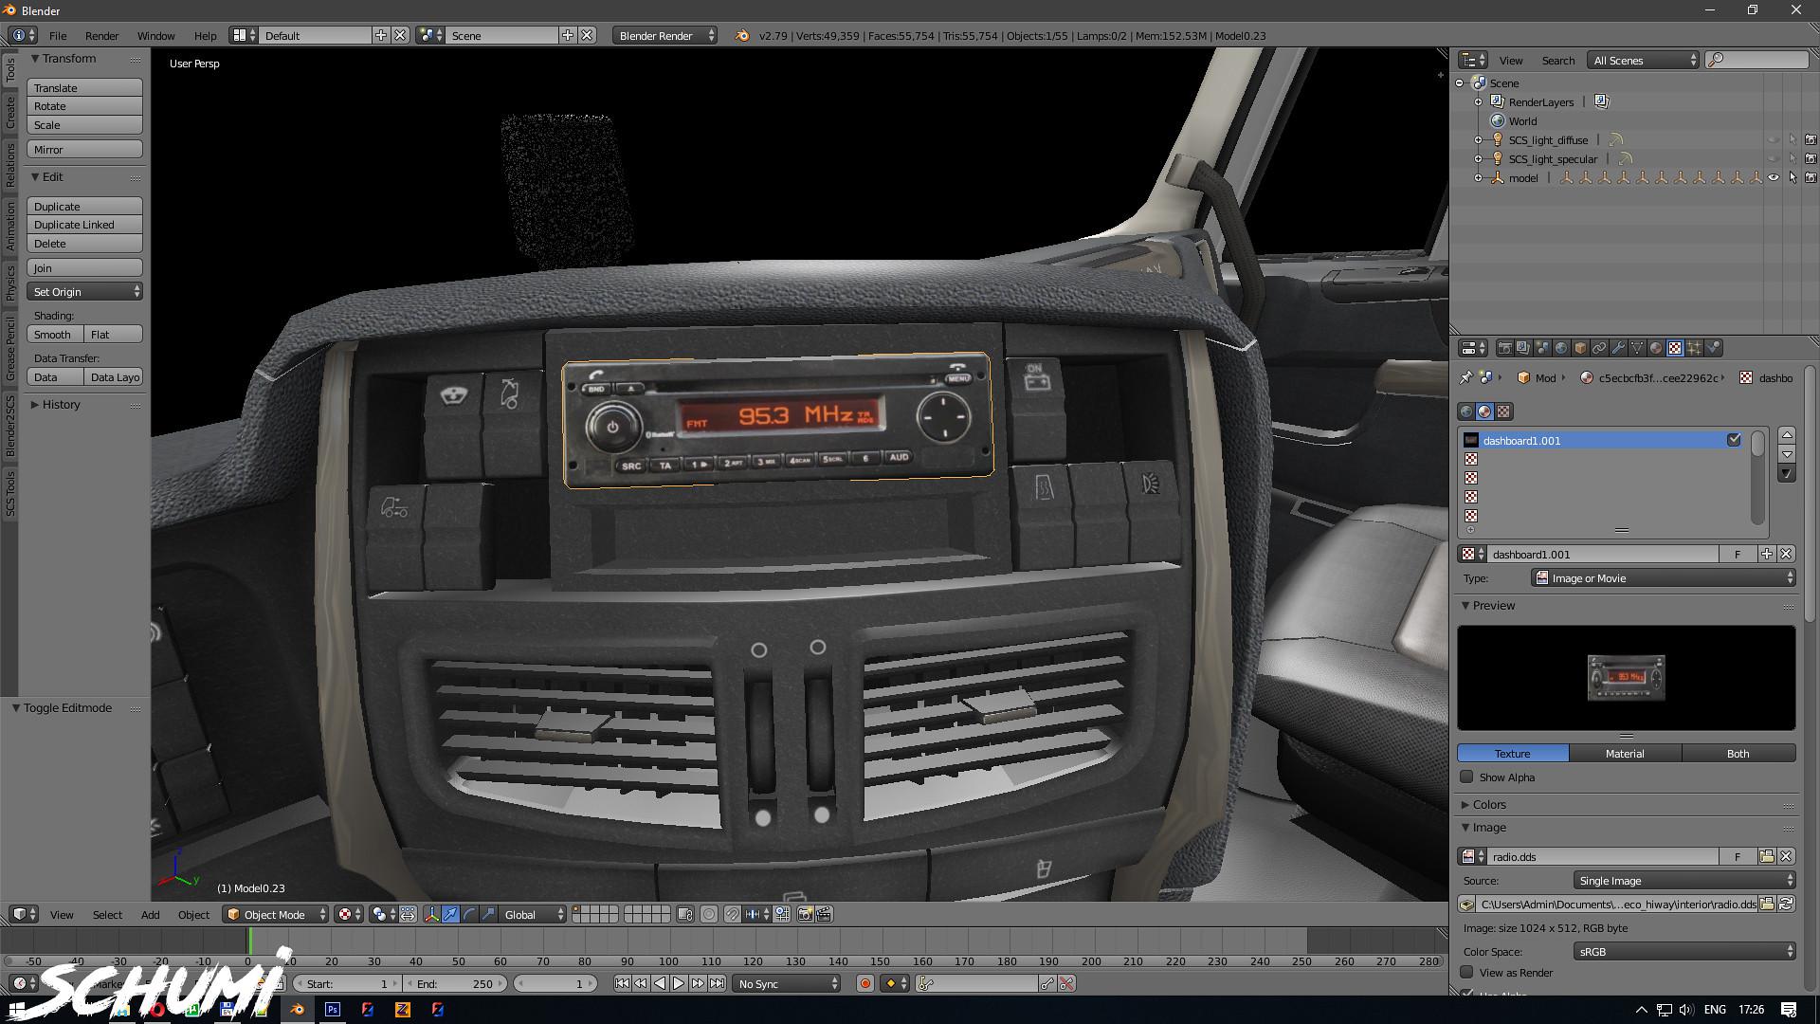Toggle the 3D manipulator axes icon

coord(431,914)
